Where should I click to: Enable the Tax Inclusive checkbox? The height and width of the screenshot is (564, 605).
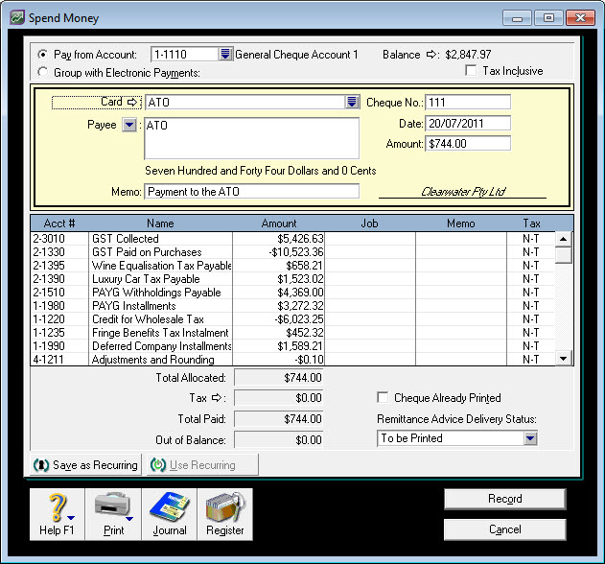coord(471,71)
